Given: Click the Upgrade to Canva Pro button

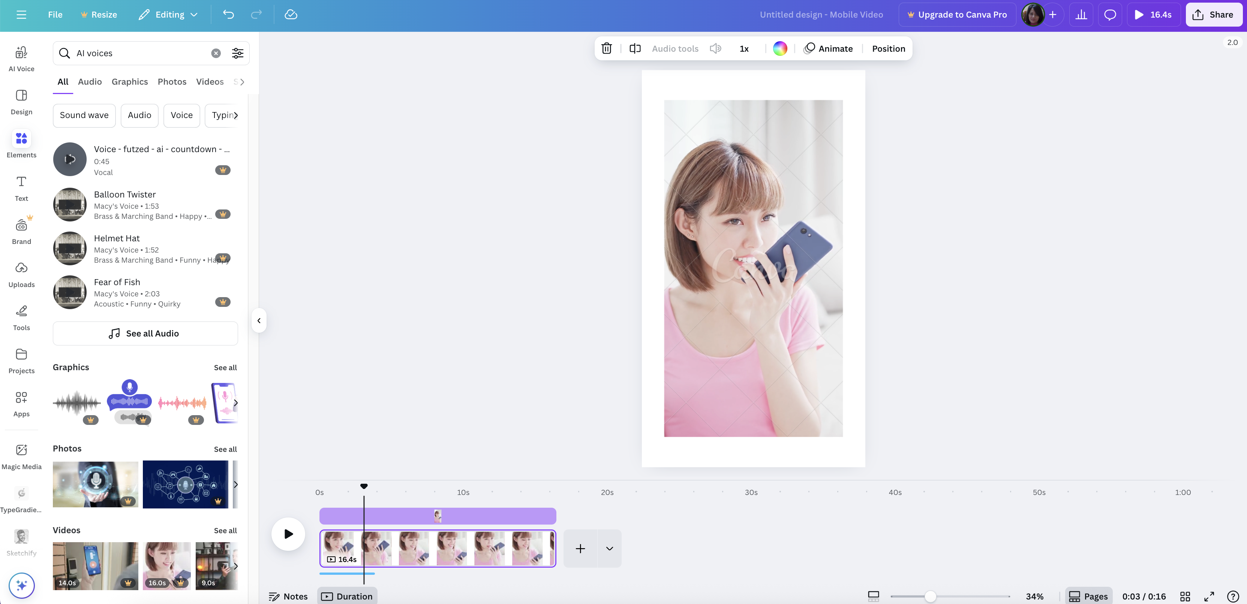Looking at the screenshot, I should tap(956, 15).
